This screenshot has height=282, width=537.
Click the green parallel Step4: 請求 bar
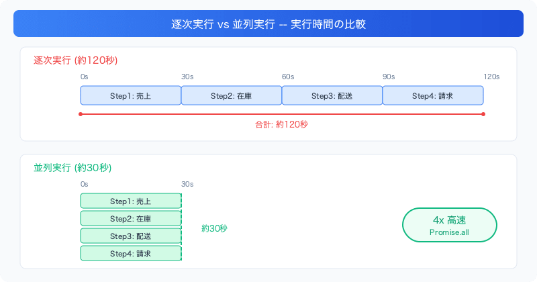click(x=130, y=253)
